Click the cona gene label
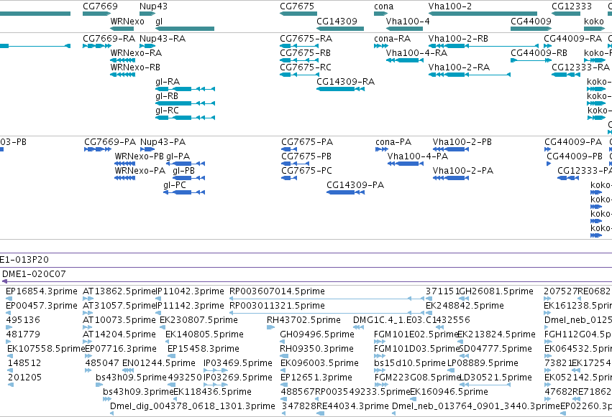This screenshot has height=417, width=612. (x=384, y=6)
